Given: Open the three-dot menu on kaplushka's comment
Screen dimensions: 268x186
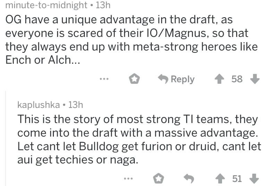Looking at the screenshot, I should (x=128, y=179).
